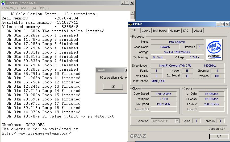Click the Super PI title bar icon
The image size is (230, 142).
3,3
